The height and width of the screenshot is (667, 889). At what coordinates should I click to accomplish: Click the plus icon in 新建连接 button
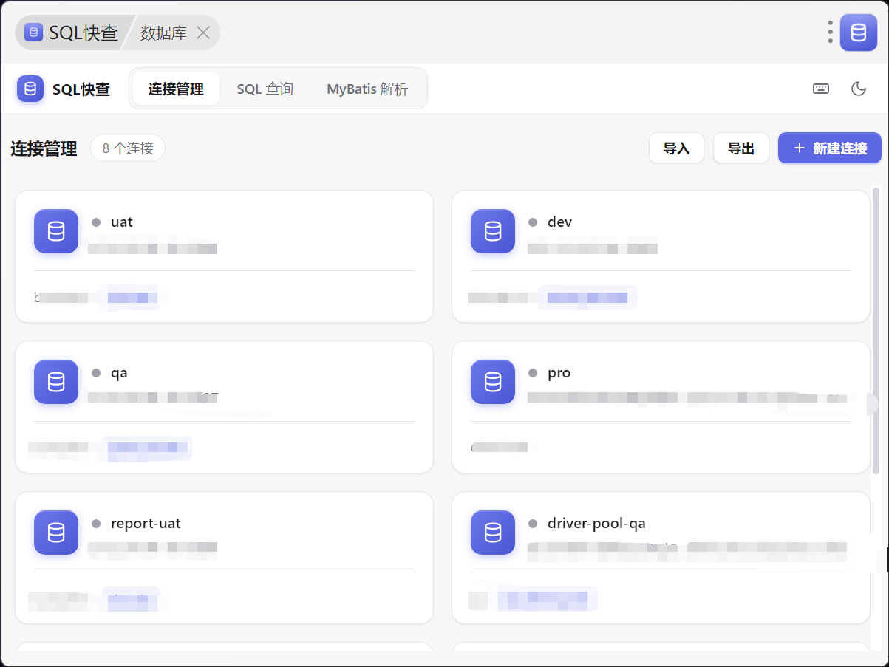click(799, 148)
